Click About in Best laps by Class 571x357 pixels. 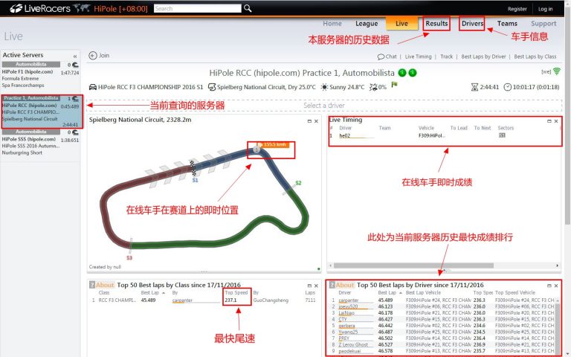click(x=105, y=285)
